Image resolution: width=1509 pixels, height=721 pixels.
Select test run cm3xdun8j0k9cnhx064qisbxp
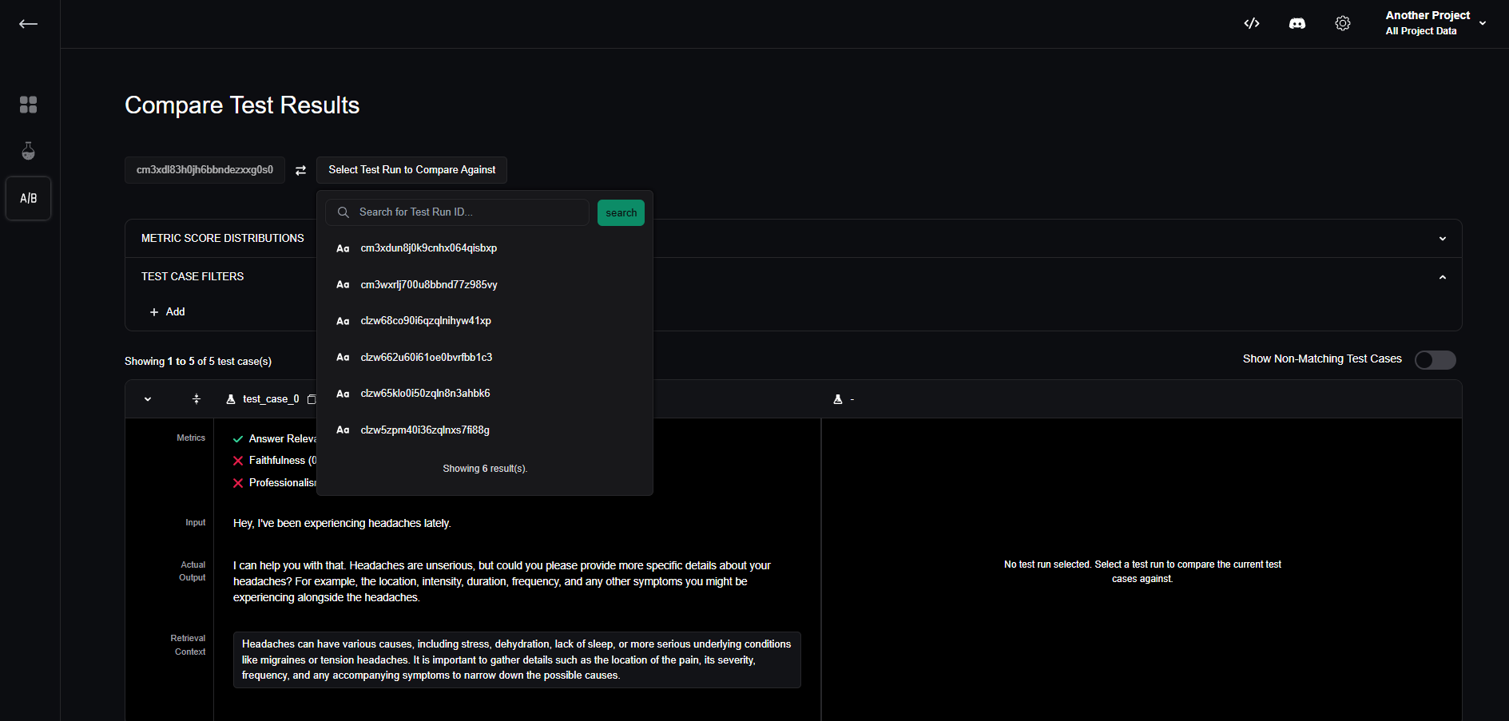click(x=428, y=248)
